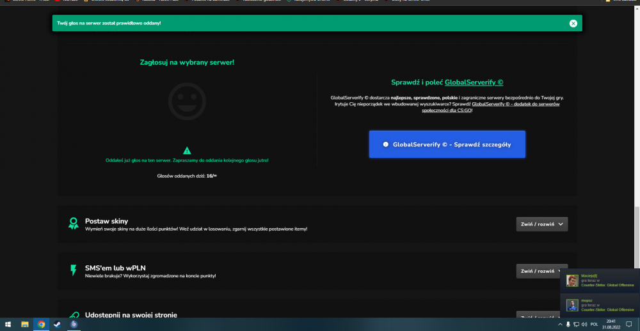The width and height of the screenshot is (640, 331).
Task: Open the blue round app icon next to Steam
Action: coord(74,325)
